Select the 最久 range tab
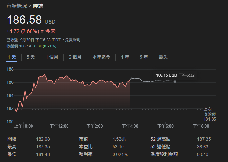 [163, 57]
